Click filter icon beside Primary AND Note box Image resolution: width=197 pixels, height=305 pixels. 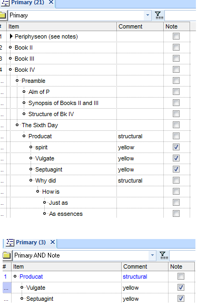(164, 255)
